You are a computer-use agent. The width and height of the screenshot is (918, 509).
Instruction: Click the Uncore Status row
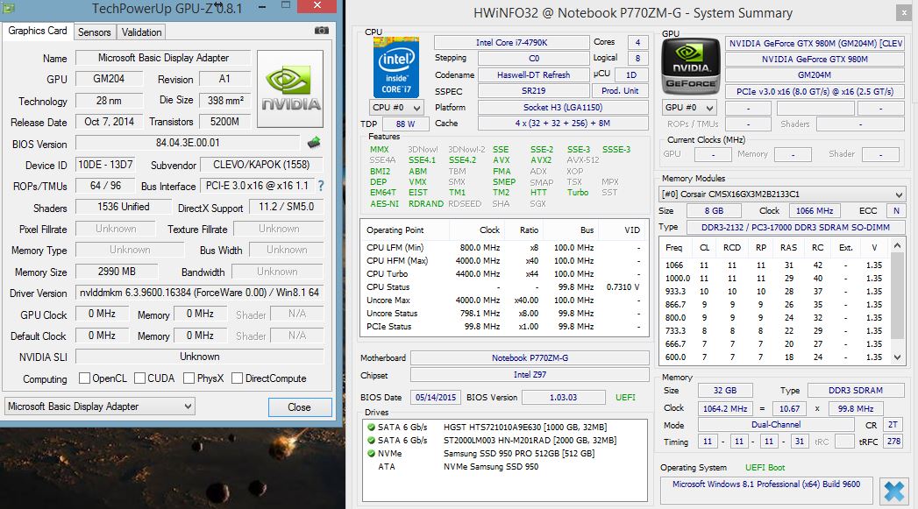coord(503,314)
